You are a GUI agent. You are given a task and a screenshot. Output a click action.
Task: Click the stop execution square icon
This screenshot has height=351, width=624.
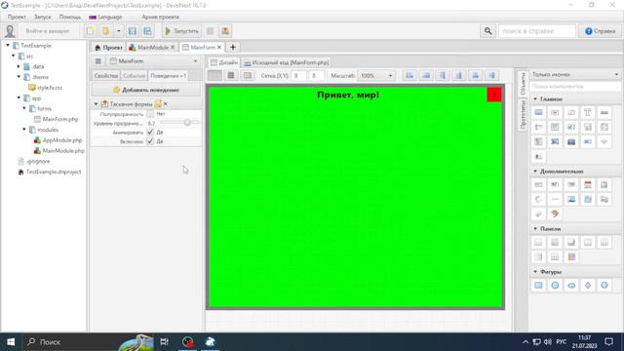tap(211, 31)
